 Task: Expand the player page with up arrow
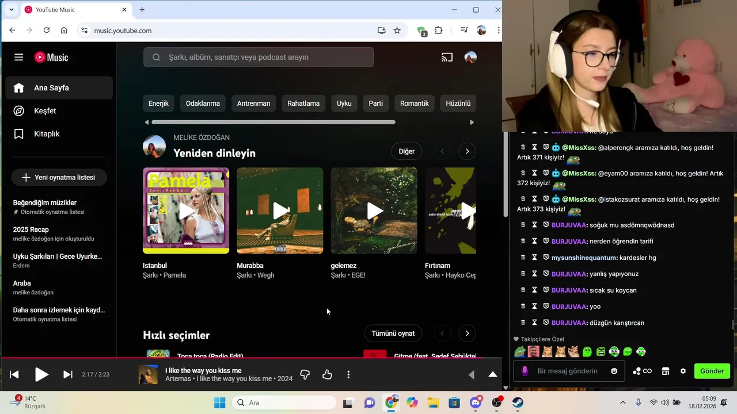tap(493, 374)
